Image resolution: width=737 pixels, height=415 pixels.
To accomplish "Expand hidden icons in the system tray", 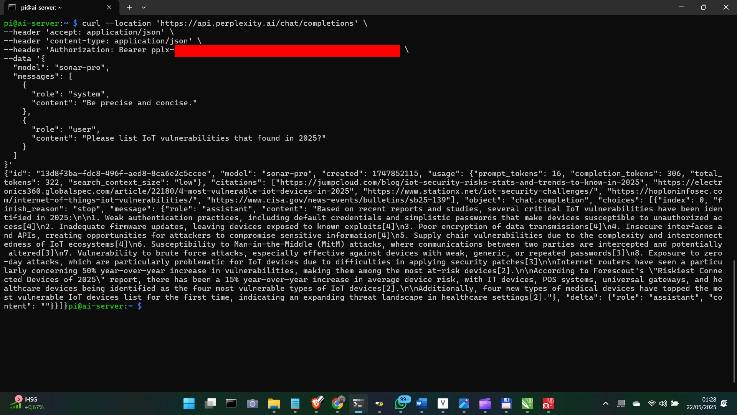I will (606, 403).
